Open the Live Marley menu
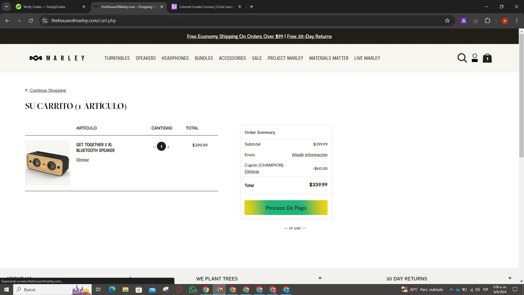 [367, 58]
